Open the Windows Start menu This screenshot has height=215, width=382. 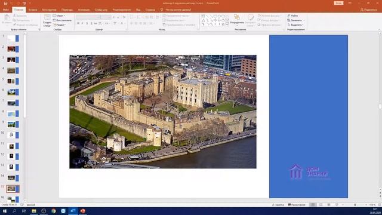pyautogui.click(x=5, y=211)
